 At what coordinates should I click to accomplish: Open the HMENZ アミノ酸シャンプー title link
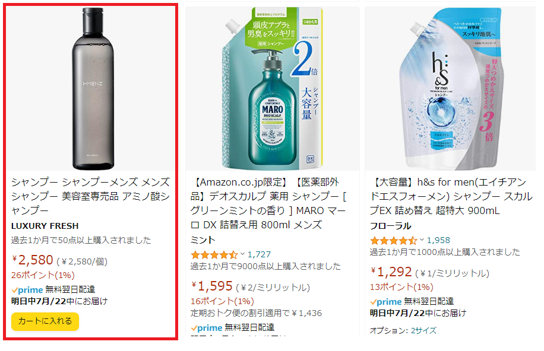click(90, 196)
